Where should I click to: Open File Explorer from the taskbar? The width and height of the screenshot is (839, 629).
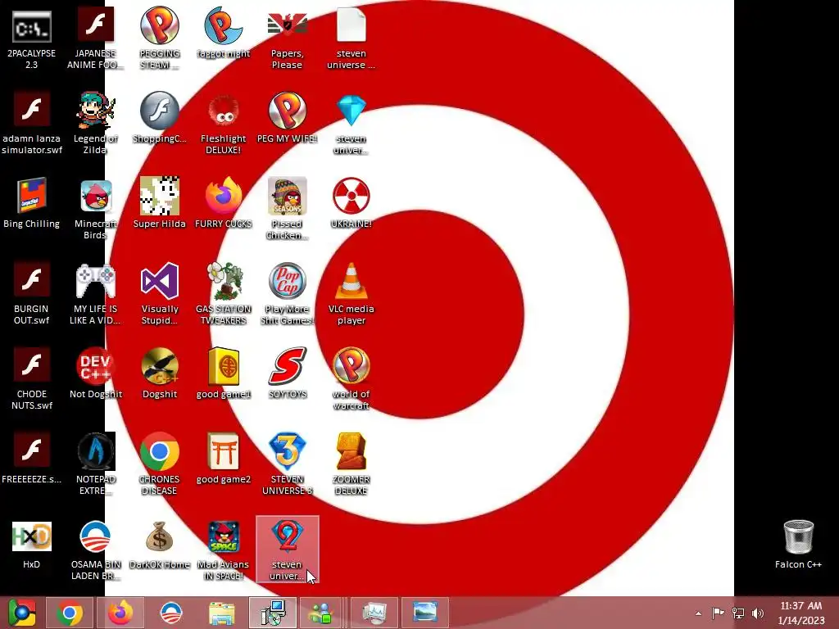point(221,613)
